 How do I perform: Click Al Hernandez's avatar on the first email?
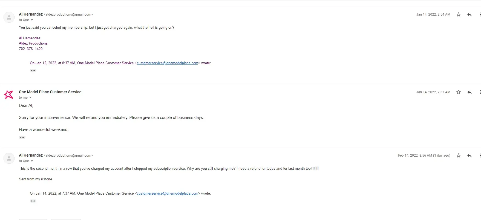point(9,17)
